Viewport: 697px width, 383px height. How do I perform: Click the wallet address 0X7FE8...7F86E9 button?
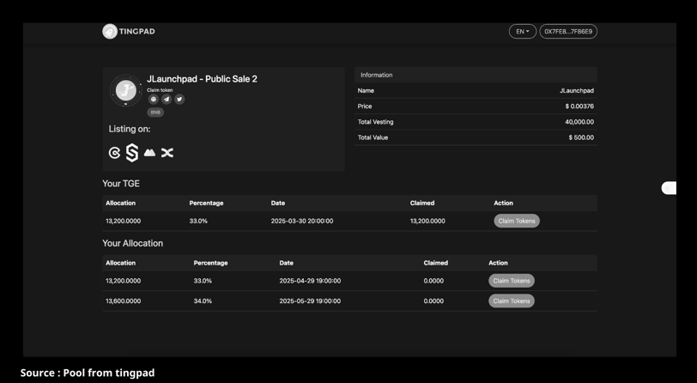point(568,32)
